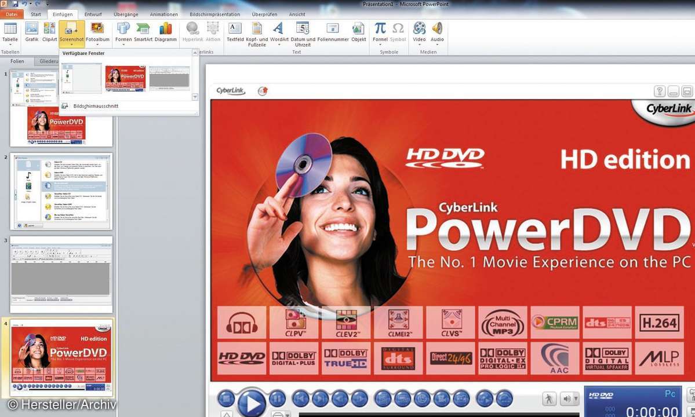Click the Hyperlink icon
Image resolution: width=695 pixels, height=417 pixels.
pyautogui.click(x=192, y=29)
